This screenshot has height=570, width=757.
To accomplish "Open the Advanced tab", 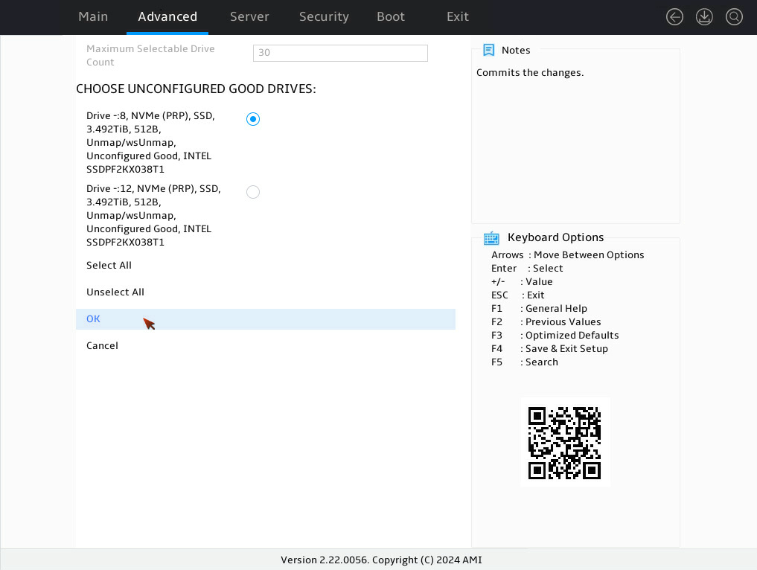I will point(167,16).
